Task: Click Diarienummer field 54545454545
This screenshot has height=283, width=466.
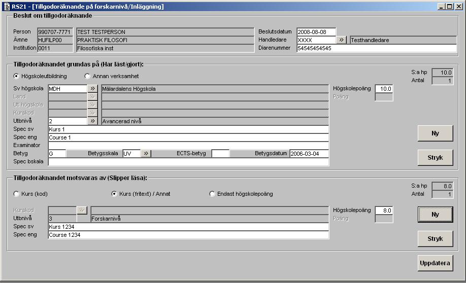Action: (377, 48)
